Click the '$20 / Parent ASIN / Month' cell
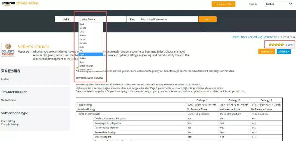The height and width of the screenshot is (141, 296). point(202,105)
